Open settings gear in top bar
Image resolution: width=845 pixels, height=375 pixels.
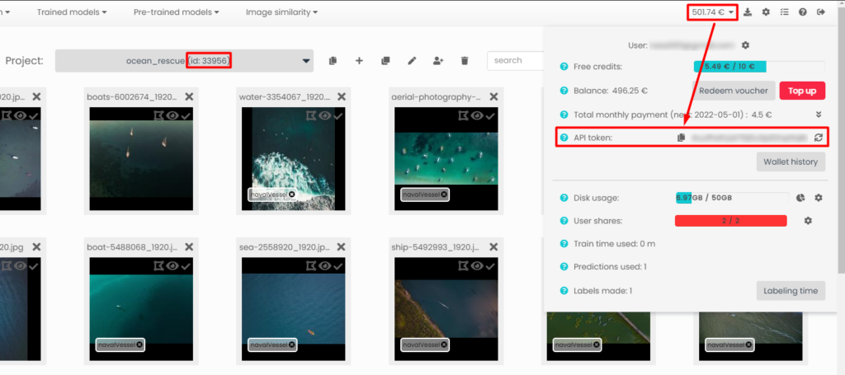pyautogui.click(x=766, y=12)
